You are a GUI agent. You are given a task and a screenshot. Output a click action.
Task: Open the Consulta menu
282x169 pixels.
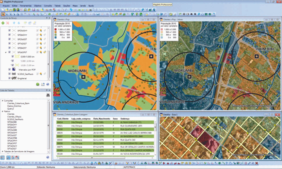[x=48, y=6]
